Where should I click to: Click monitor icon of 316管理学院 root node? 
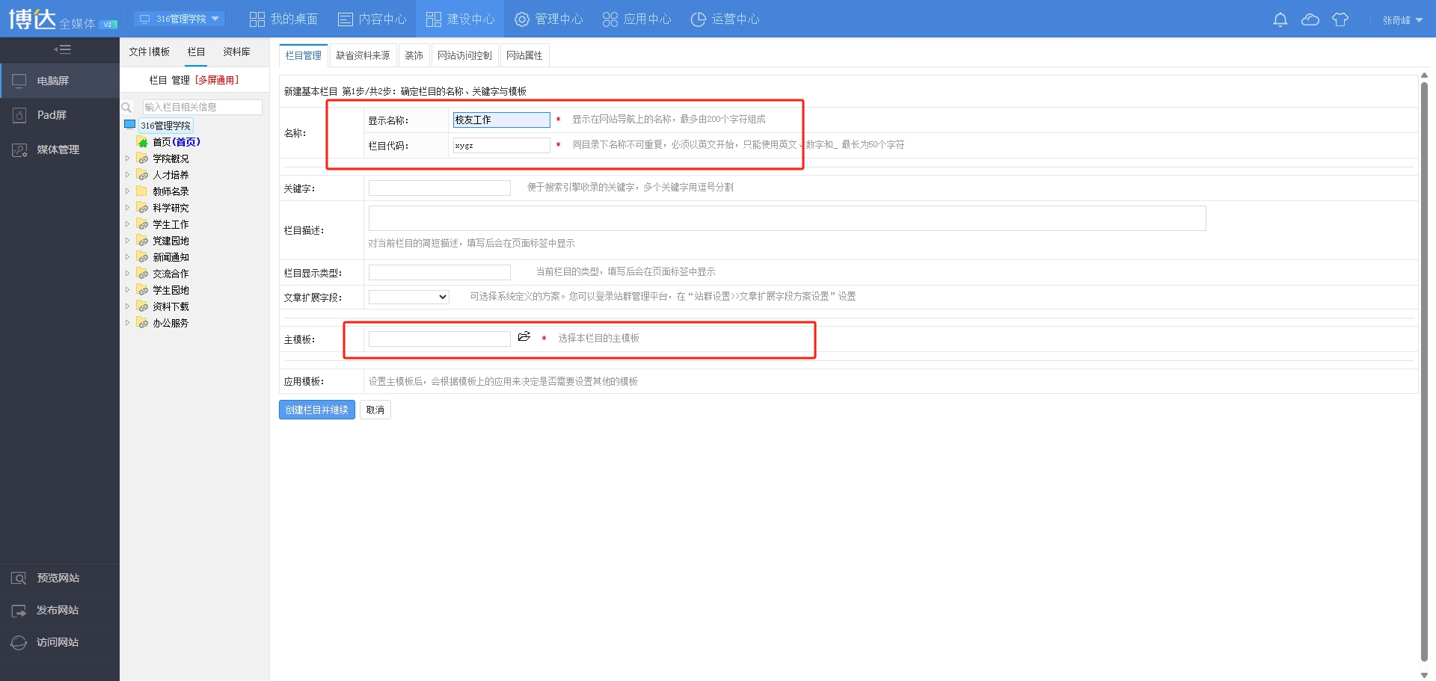pyautogui.click(x=130, y=125)
